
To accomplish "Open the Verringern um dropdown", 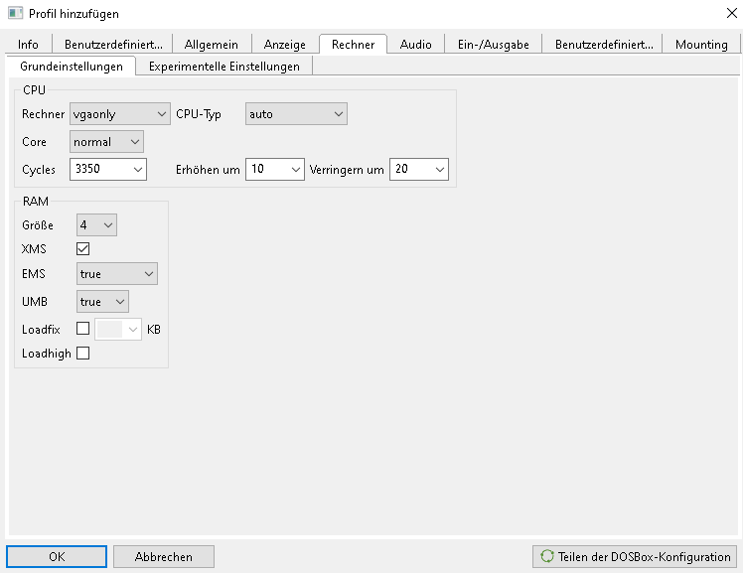I will (x=418, y=170).
